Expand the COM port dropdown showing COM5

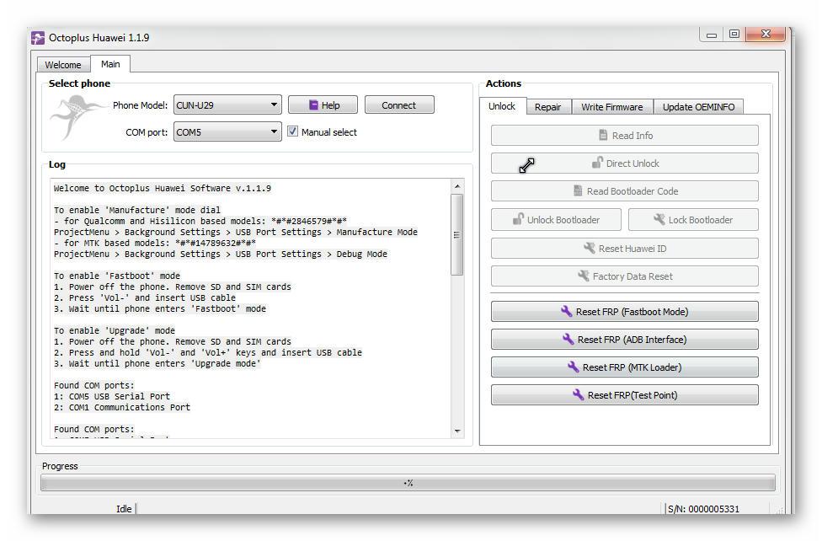pos(227,132)
